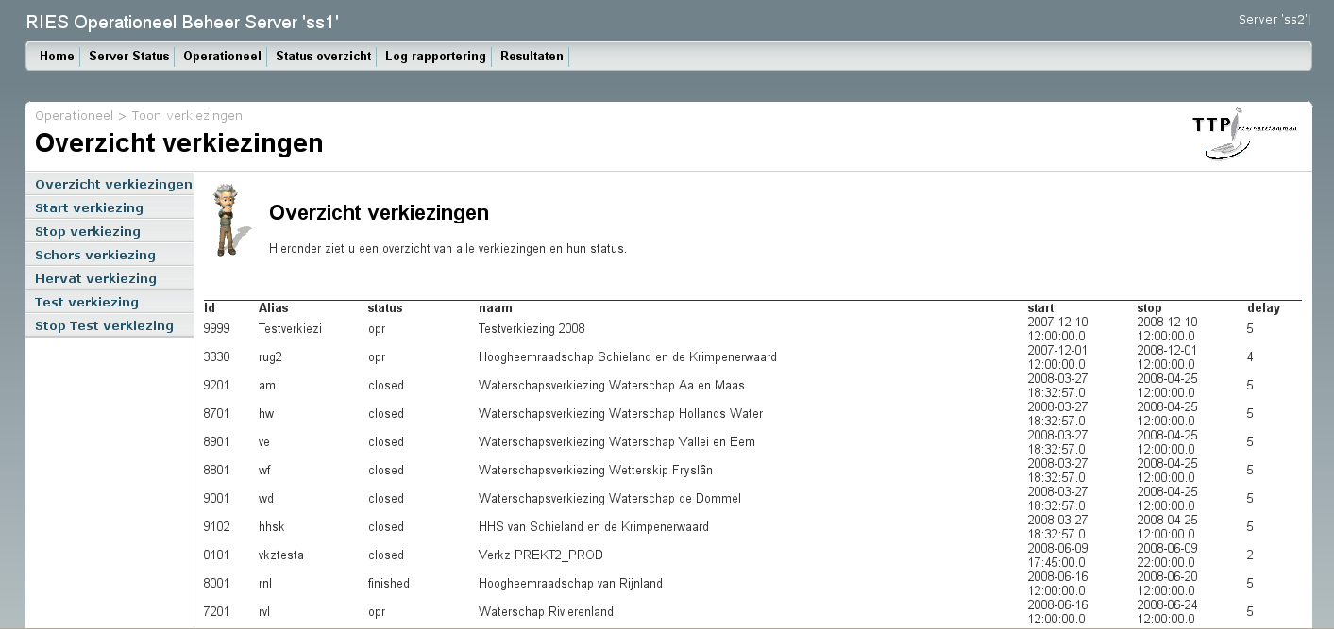Screen dimensions: 1334x629
Task: Open Log rapportering menu item
Action: (x=435, y=57)
